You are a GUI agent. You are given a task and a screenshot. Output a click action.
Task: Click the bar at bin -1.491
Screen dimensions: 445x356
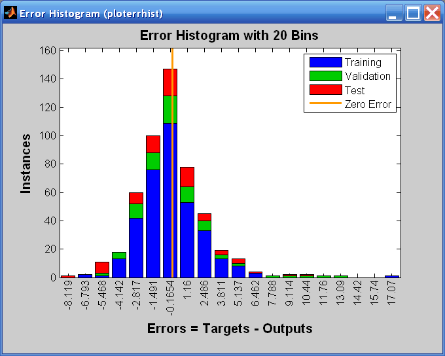pos(153,207)
